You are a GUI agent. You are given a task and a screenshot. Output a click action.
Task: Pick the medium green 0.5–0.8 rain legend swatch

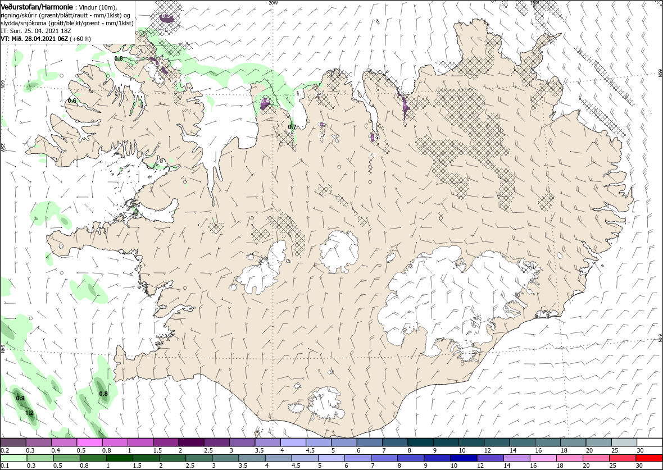click(66, 458)
